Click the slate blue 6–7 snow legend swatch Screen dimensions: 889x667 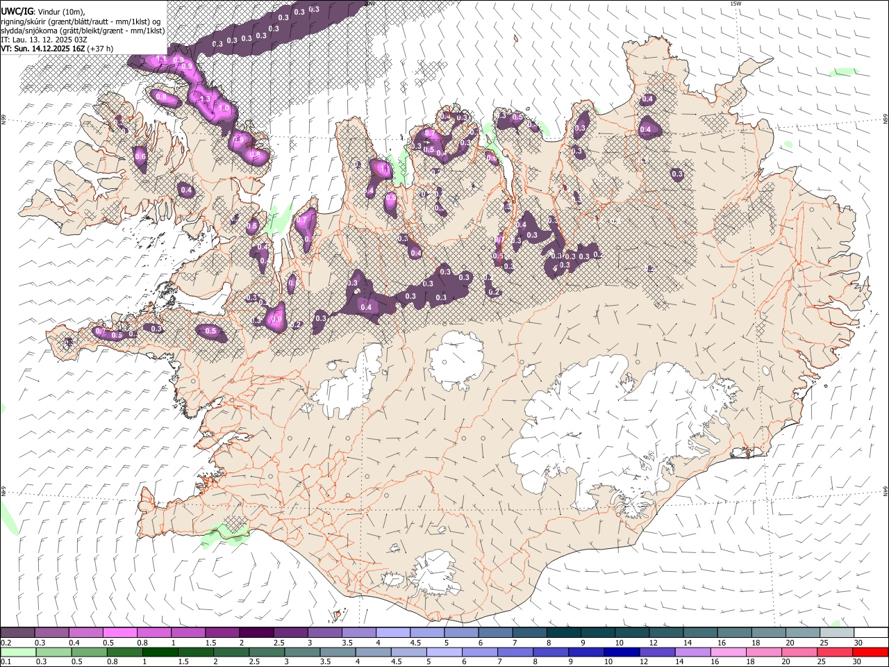[495, 633]
